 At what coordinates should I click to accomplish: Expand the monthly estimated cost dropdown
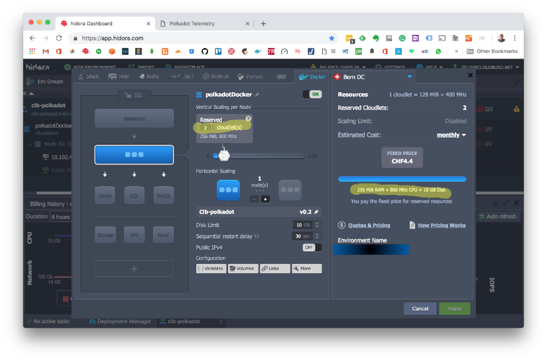pyautogui.click(x=452, y=135)
